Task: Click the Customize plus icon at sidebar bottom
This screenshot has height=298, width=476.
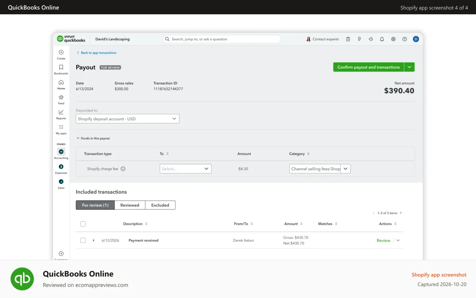Action: point(61,253)
